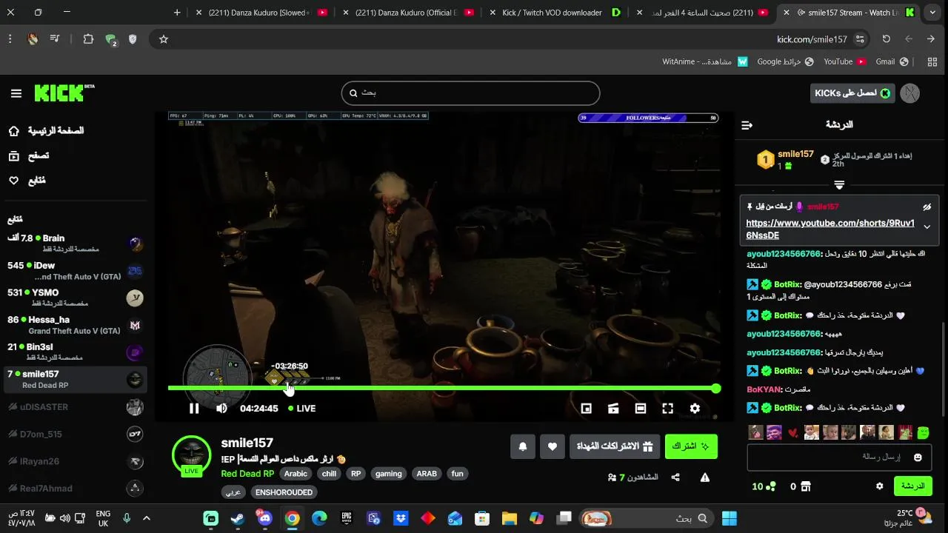This screenshot has height=533, width=948.
Task: Open Discord from the taskbar
Action: click(x=264, y=518)
